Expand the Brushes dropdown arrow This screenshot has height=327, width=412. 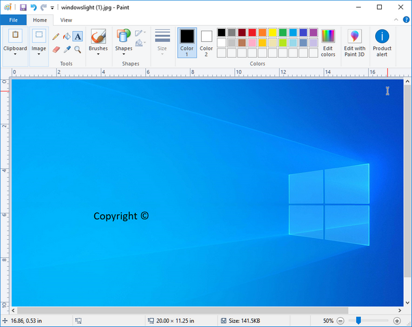(98, 54)
